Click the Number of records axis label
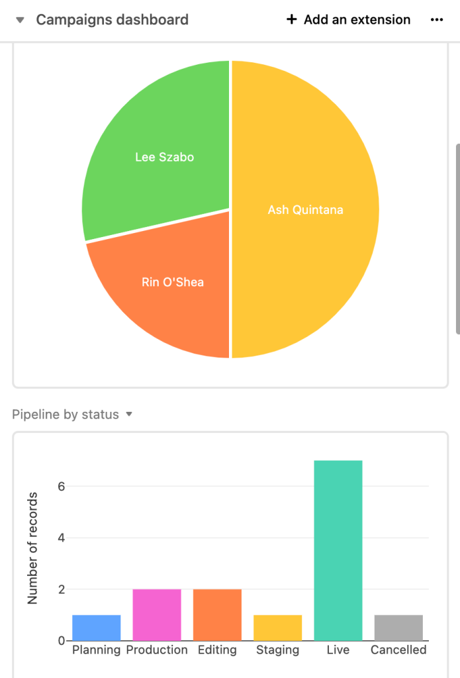The height and width of the screenshot is (678, 460). [32, 548]
